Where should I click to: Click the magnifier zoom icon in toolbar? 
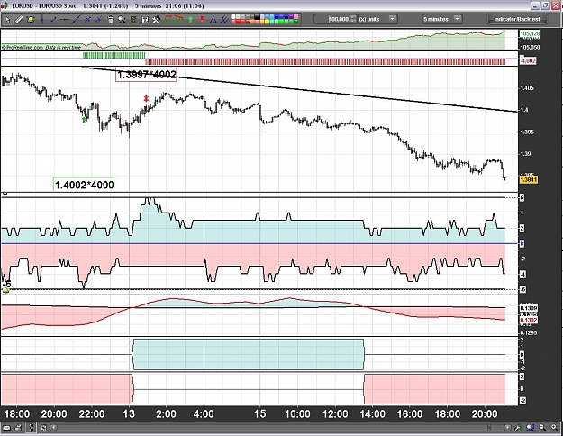coord(122,20)
